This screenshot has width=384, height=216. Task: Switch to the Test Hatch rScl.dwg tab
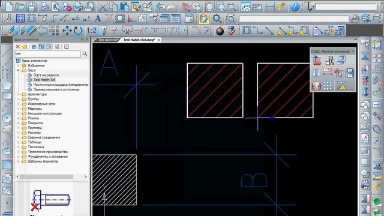(x=139, y=40)
